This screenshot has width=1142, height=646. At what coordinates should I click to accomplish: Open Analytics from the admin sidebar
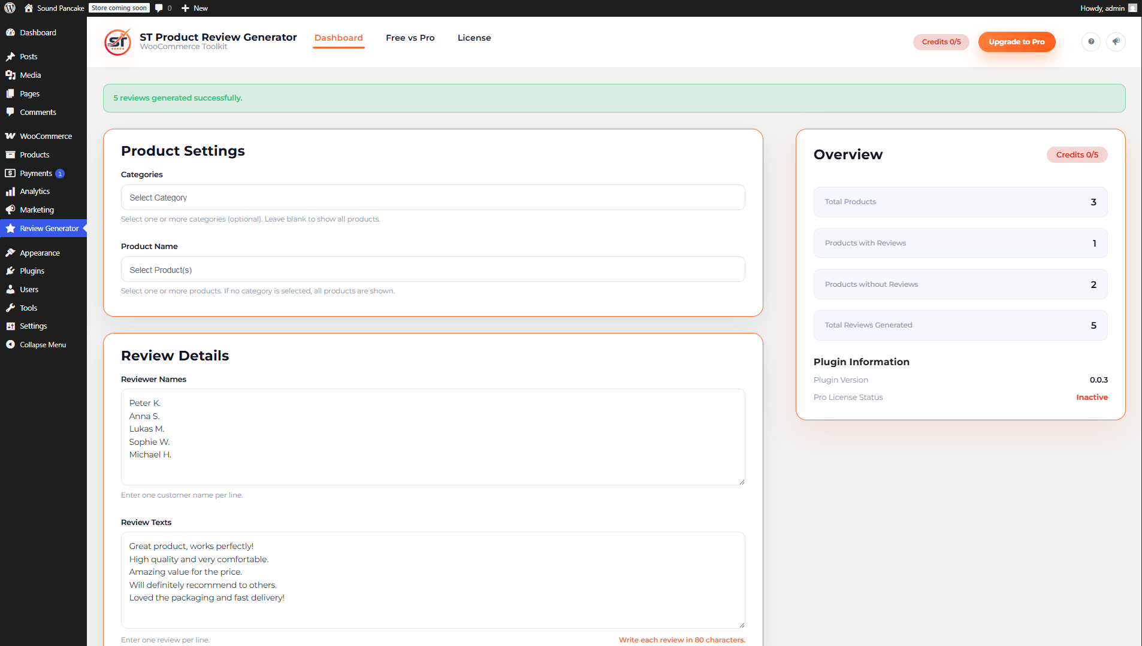[x=35, y=191]
